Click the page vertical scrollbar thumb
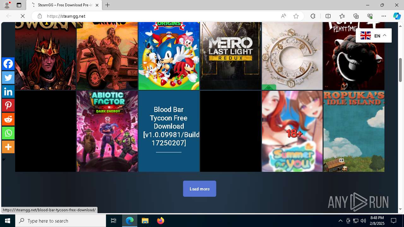This screenshot has height=227, width=404. [400, 70]
